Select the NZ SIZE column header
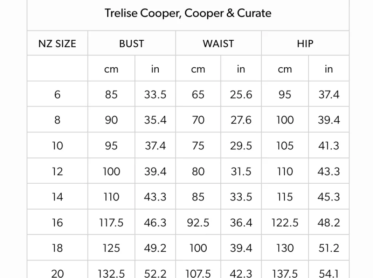 point(57,43)
